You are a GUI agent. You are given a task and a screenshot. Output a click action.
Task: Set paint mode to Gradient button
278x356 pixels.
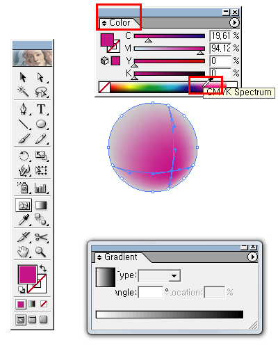(x=32, y=304)
